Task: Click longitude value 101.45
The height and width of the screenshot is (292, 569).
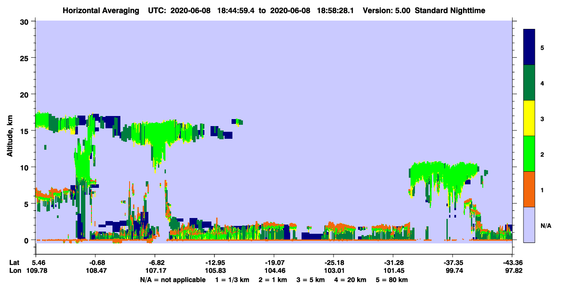Action: point(393,271)
